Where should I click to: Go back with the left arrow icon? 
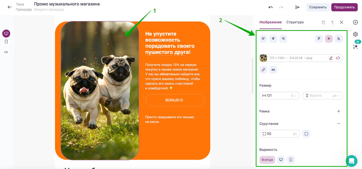point(10,7)
